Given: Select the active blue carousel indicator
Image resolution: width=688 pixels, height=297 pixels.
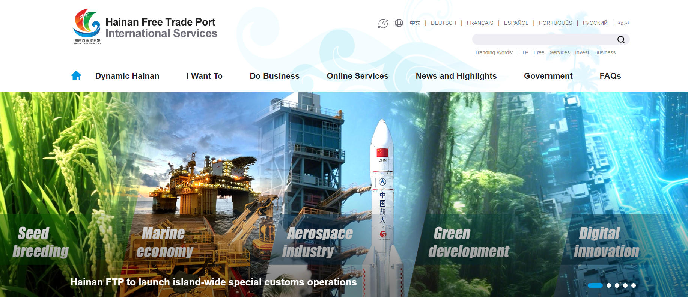Looking at the screenshot, I should (x=595, y=285).
